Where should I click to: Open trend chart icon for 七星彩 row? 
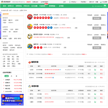95,102
